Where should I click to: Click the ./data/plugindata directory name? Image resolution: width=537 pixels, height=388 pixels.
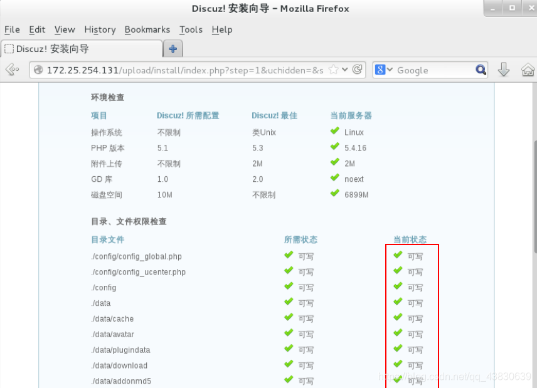click(120, 350)
